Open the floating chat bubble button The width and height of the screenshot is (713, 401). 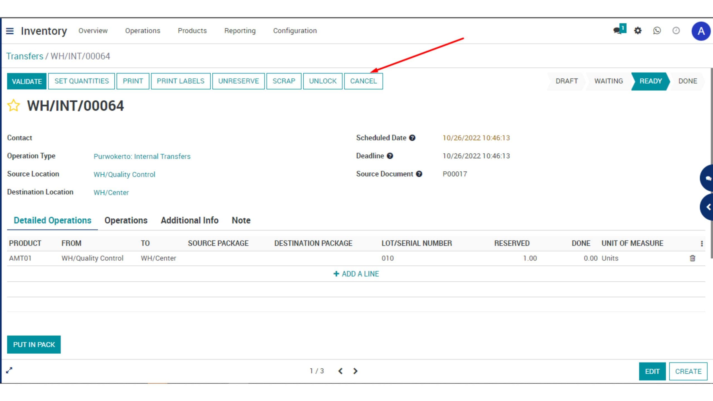tap(707, 178)
